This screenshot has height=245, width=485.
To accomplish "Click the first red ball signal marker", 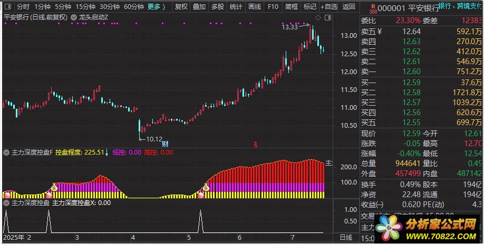I will pos(7,195).
